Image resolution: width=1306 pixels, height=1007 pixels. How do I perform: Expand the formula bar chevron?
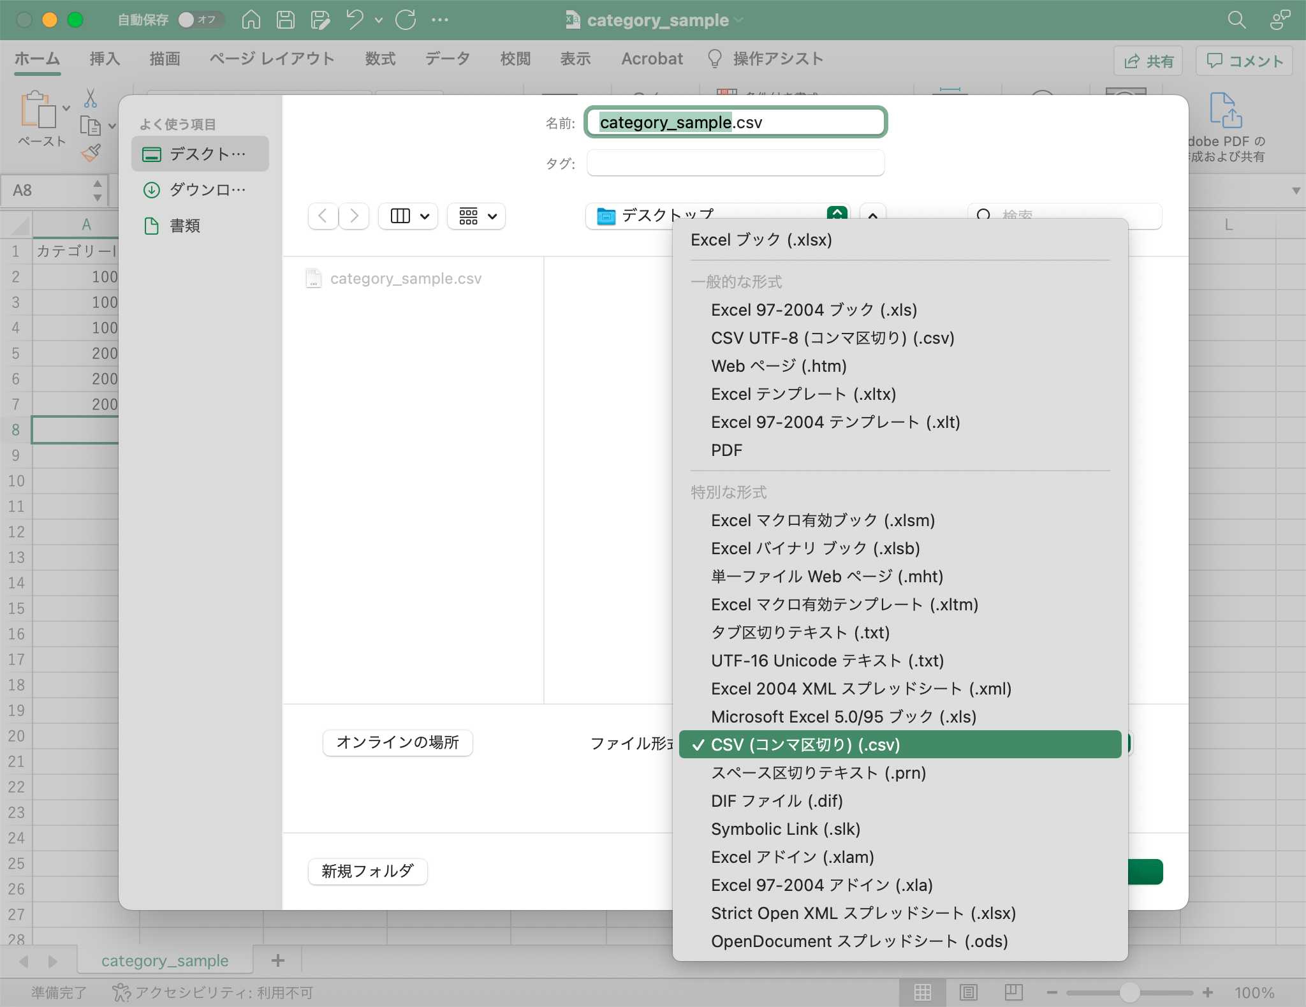point(1296,190)
